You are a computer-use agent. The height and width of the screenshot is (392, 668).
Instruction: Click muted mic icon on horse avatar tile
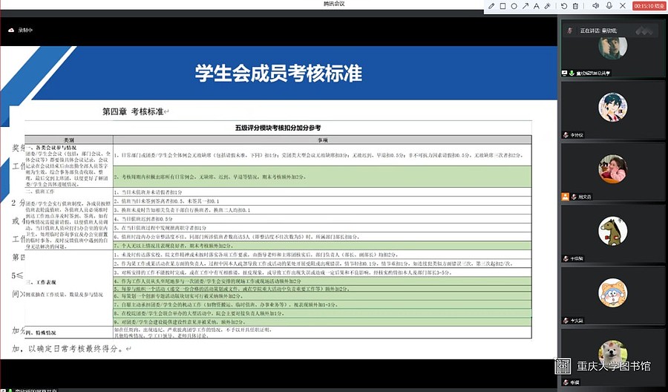tap(566, 258)
